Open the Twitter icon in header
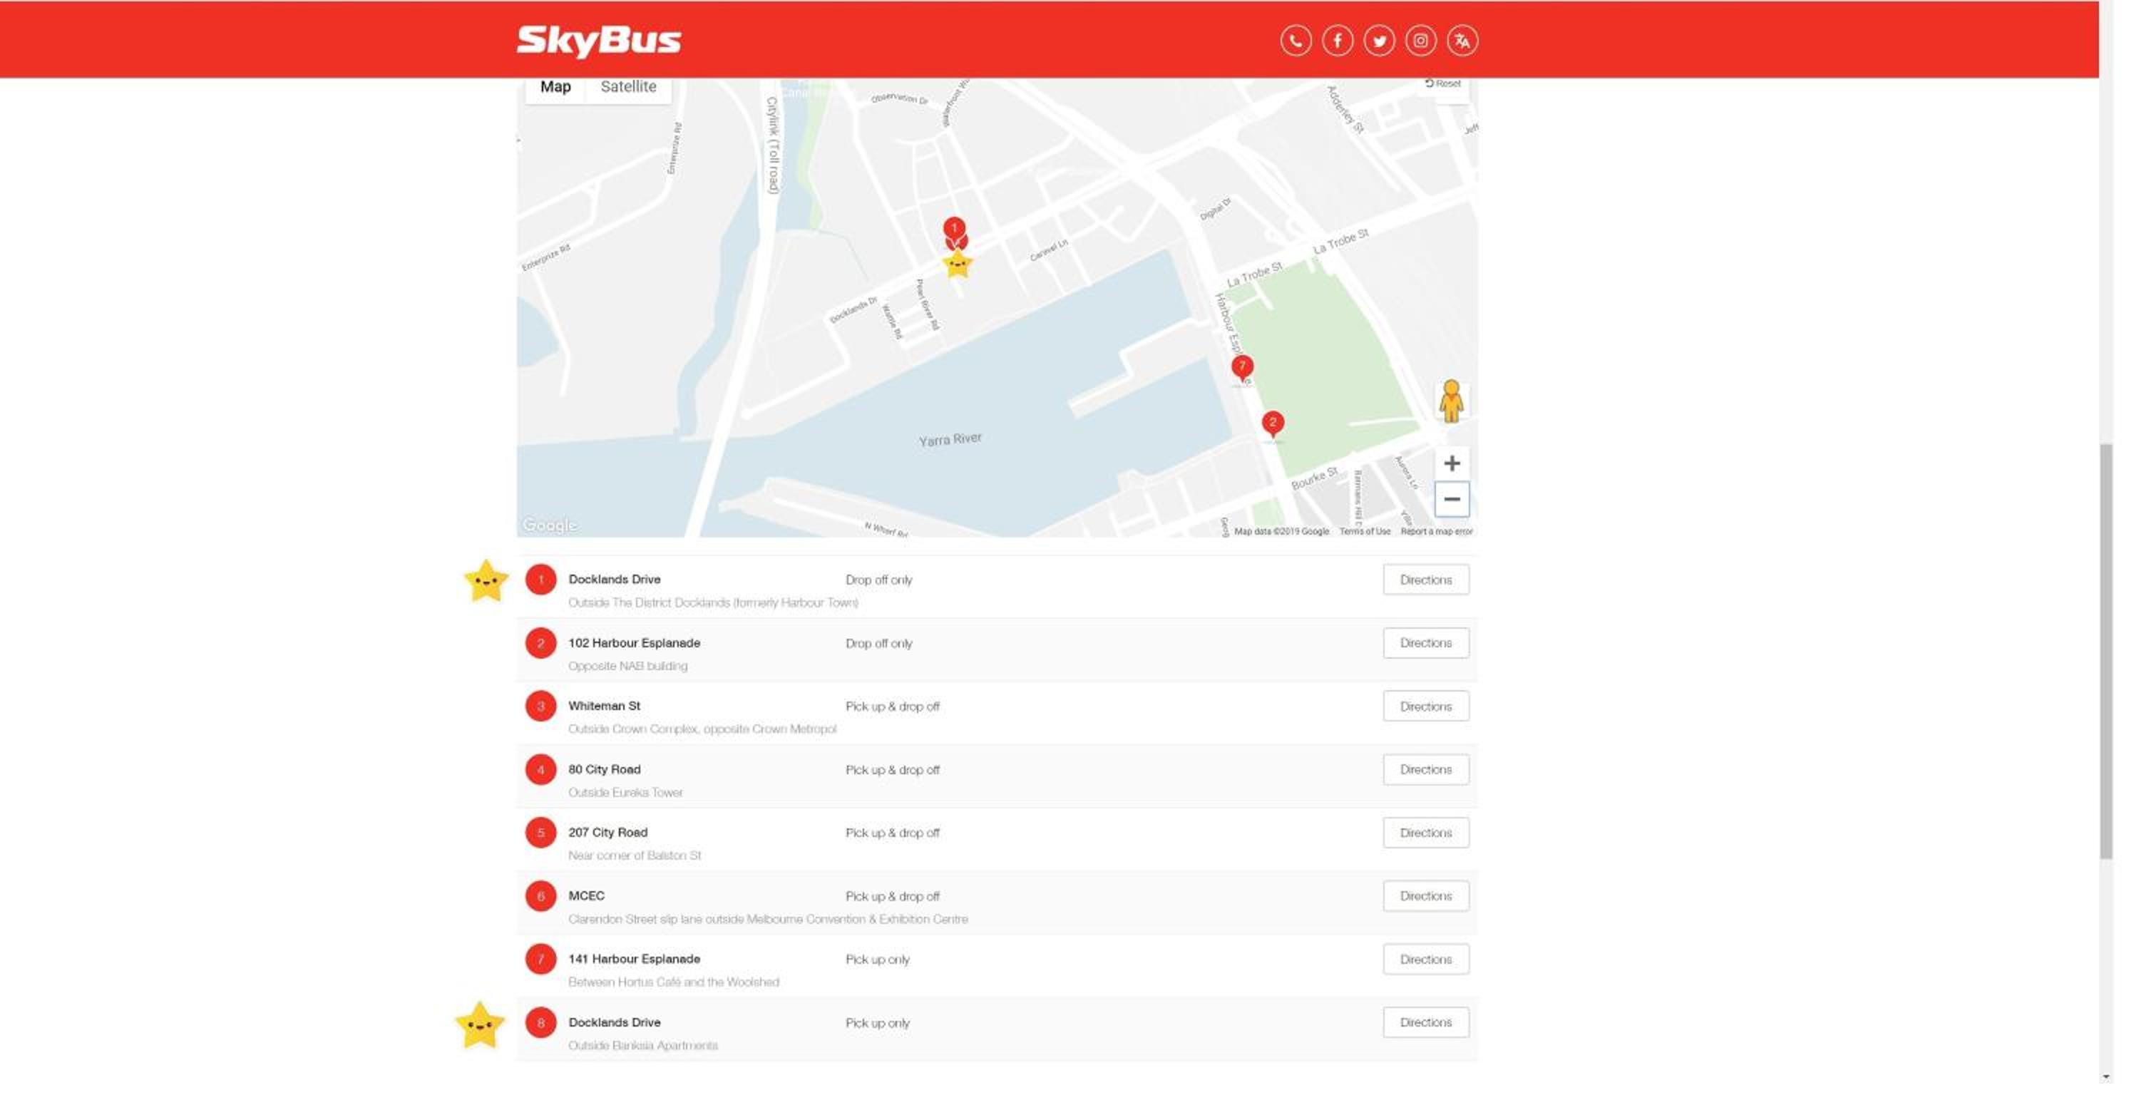This screenshot has width=2139, height=1115. tap(1378, 40)
